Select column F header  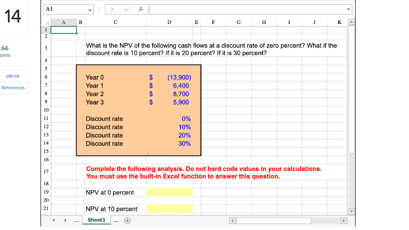click(213, 22)
